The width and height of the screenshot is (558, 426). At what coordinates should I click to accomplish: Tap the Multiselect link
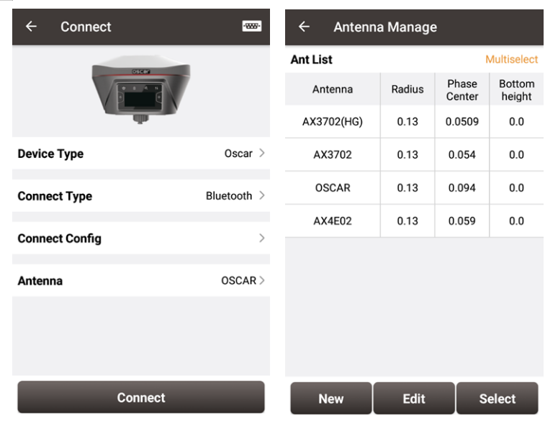coord(511,59)
